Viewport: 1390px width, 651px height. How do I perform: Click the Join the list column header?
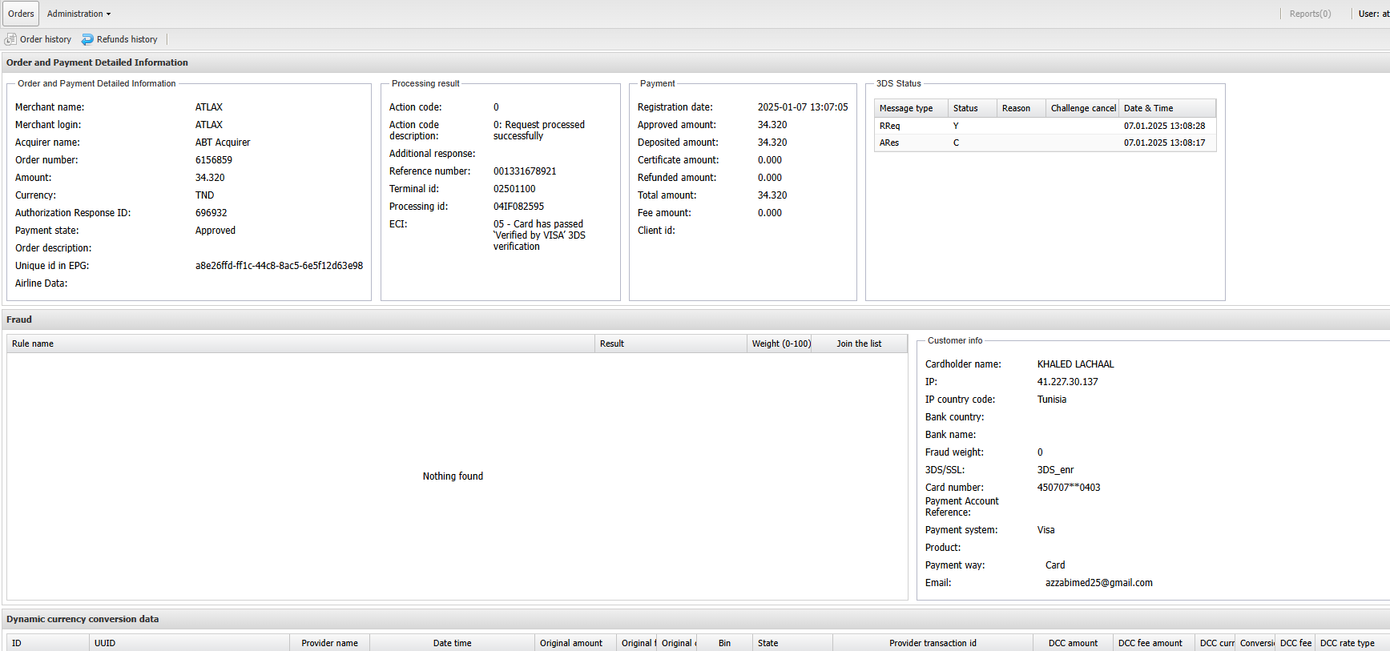859,344
